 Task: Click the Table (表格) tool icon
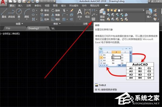click(x=93, y=19)
